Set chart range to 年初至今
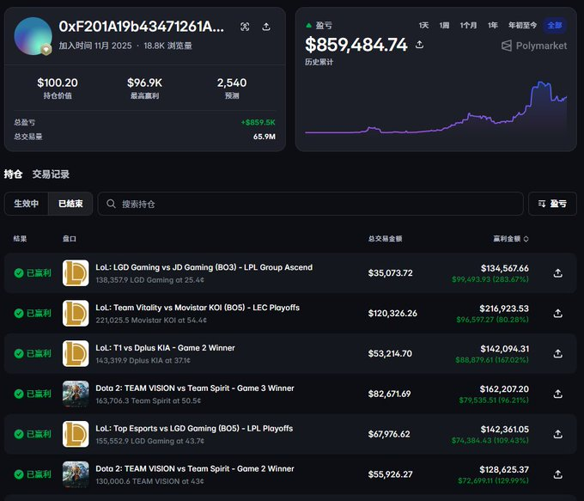Screen dimensions: 584x501 [x=522, y=25]
